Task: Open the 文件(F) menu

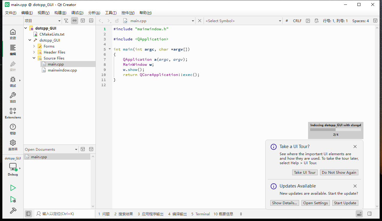Action: click(x=11, y=13)
